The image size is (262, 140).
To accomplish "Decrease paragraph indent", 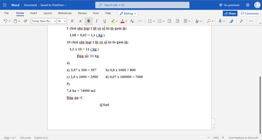I will [169, 21].
